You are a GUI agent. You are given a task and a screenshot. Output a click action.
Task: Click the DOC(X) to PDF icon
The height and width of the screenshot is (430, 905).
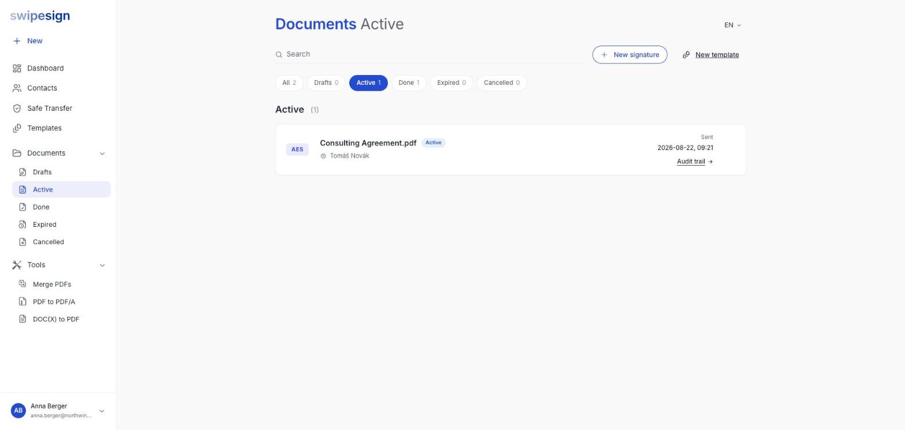click(23, 319)
